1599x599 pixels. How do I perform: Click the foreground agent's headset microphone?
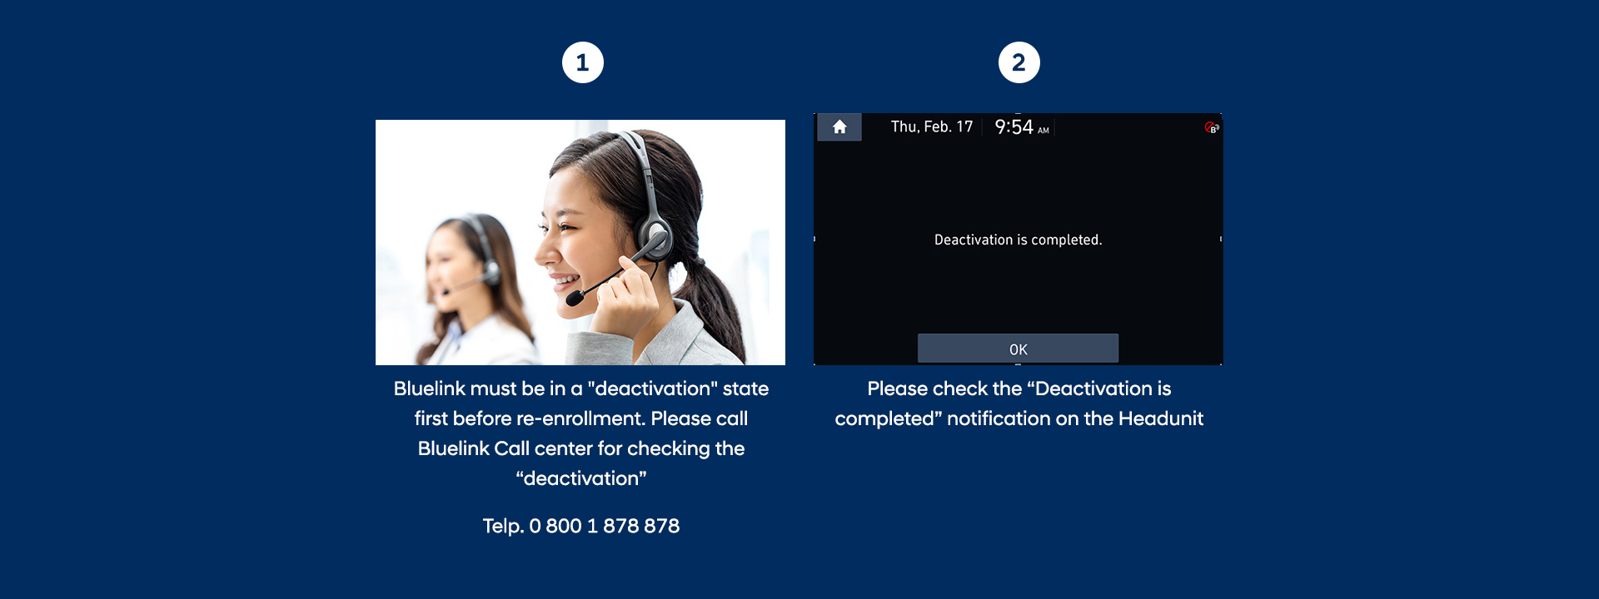click(575, 297)
